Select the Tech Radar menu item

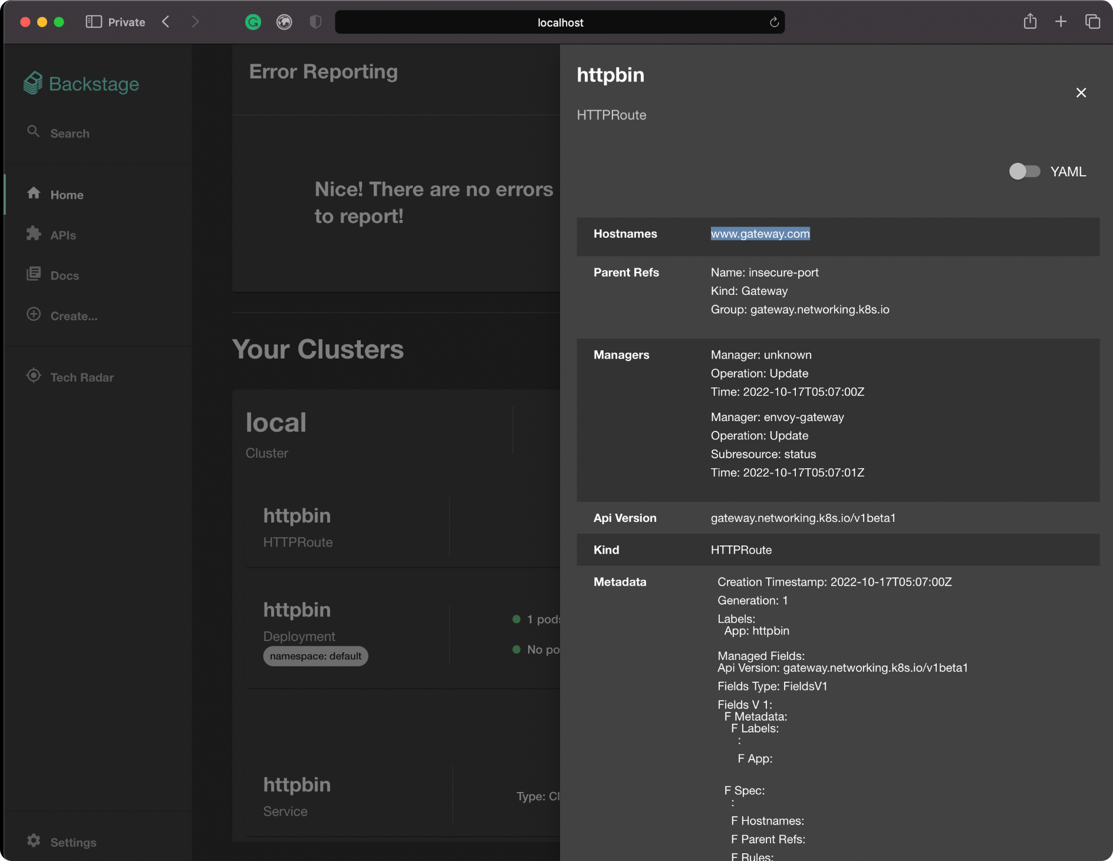[82, 377]
